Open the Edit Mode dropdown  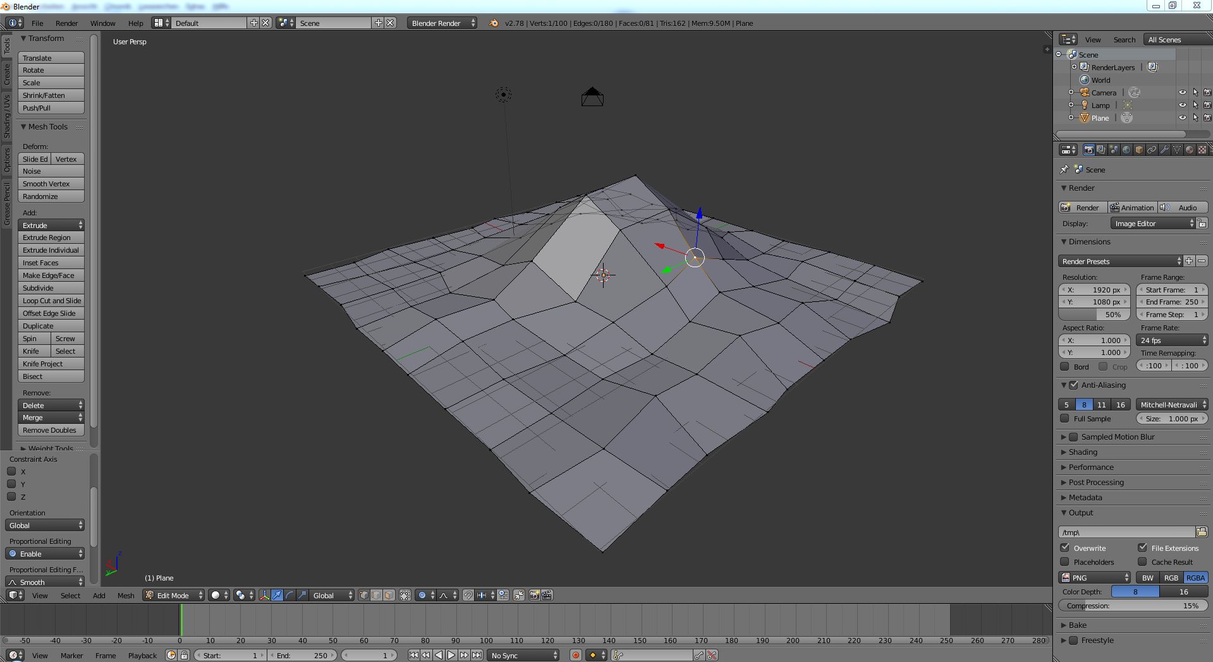pos(174,595)
